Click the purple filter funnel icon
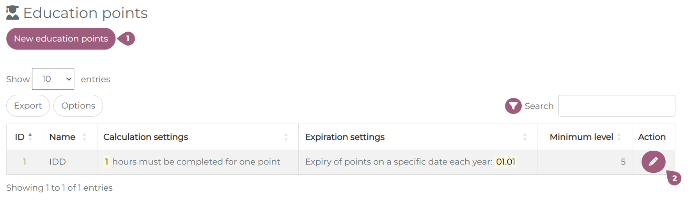693x200 pixels. [x=513, y=106]
